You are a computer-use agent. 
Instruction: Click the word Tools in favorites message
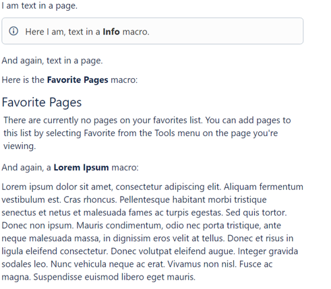pyautogui.click(x=164, y=133)
